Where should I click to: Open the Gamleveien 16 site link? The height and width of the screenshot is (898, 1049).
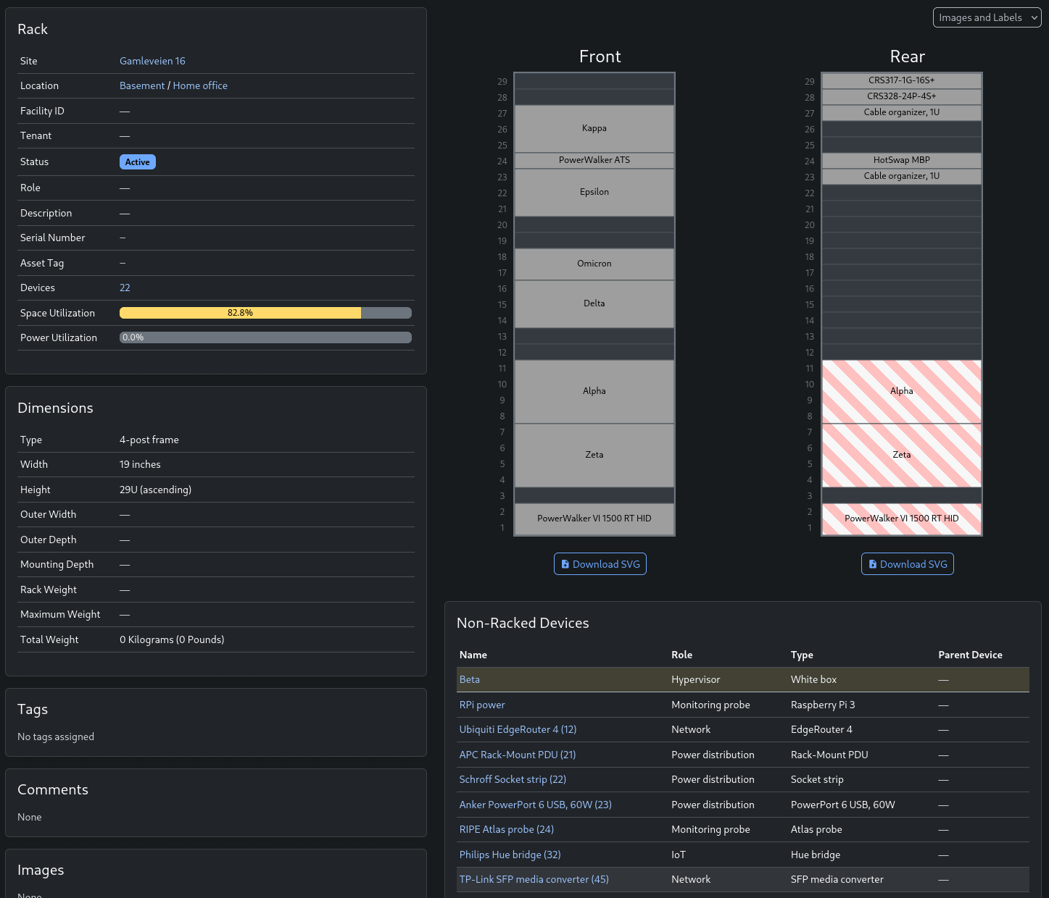(x=152, y=61)
